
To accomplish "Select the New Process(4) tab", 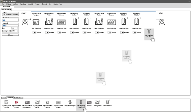I will (6, 10).
